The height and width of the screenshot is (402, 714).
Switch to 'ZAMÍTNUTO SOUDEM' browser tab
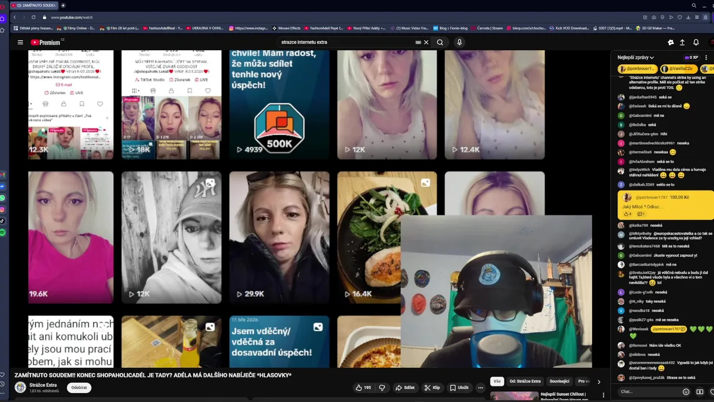[35, 5]
